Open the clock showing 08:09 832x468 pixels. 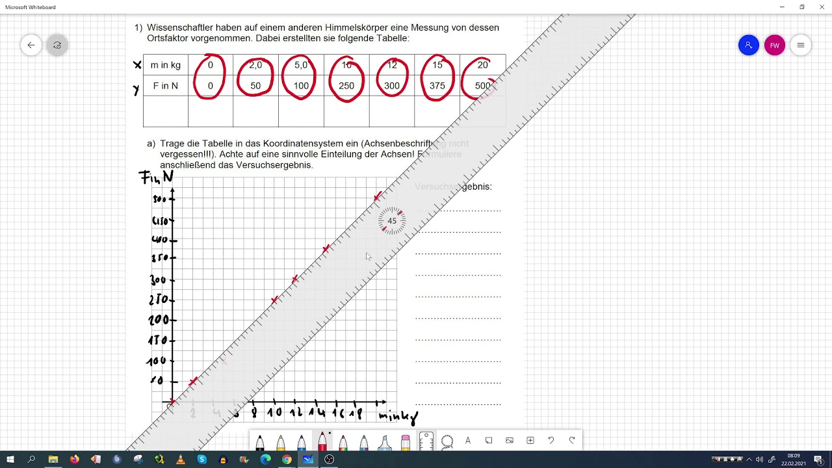click(794, 460)
